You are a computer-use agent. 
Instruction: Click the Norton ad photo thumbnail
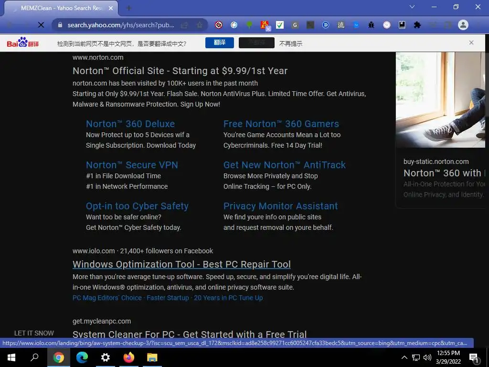(440, 100)
